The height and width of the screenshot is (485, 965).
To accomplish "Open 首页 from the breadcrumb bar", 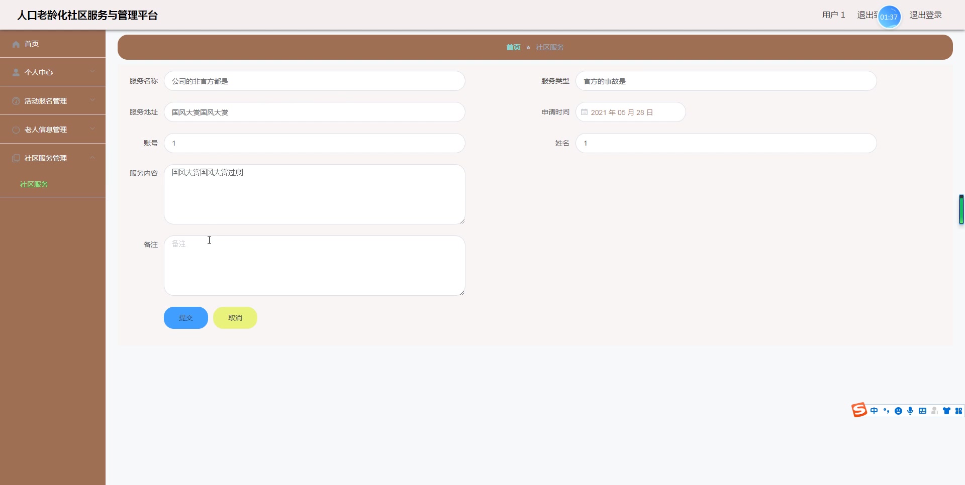I will click(513, 47).
